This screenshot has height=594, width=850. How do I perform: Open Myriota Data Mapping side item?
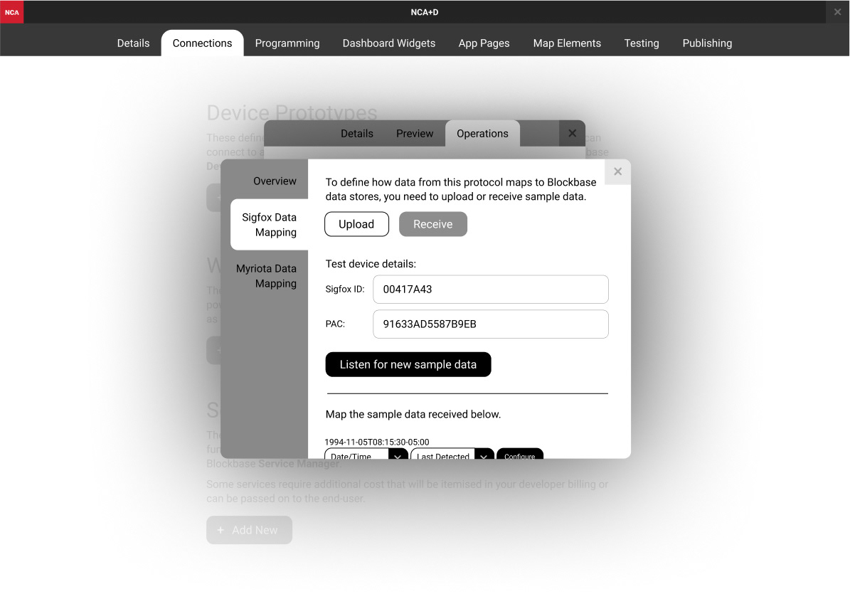point(266,276)
